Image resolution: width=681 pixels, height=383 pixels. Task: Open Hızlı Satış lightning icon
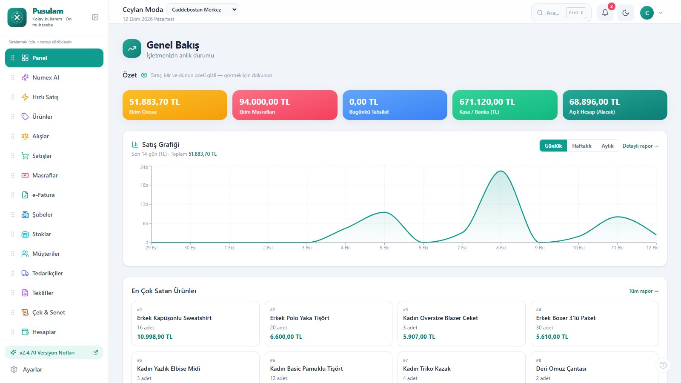pos(25,97)
